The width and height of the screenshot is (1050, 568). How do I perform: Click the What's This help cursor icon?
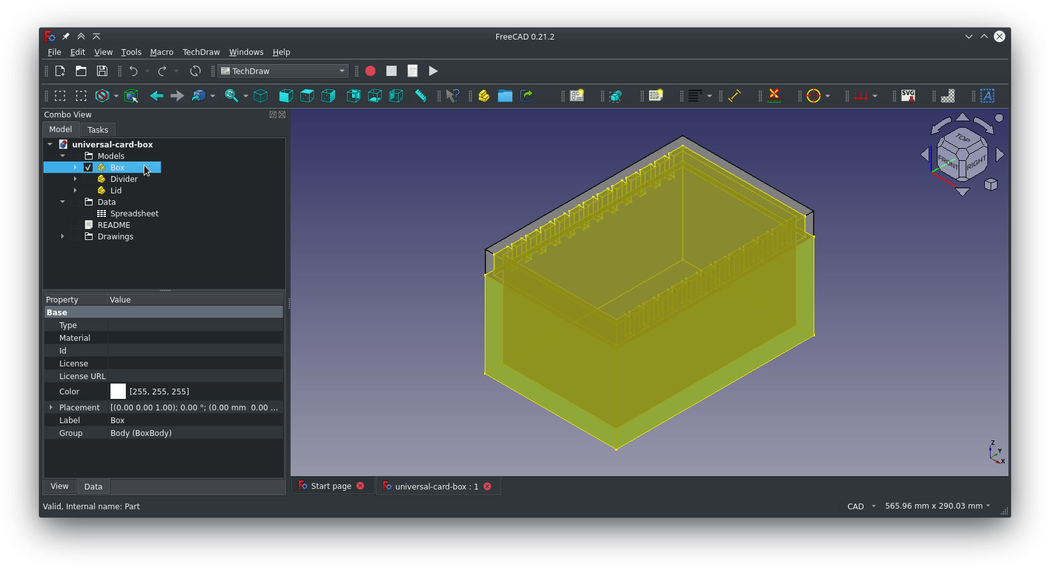452,96
